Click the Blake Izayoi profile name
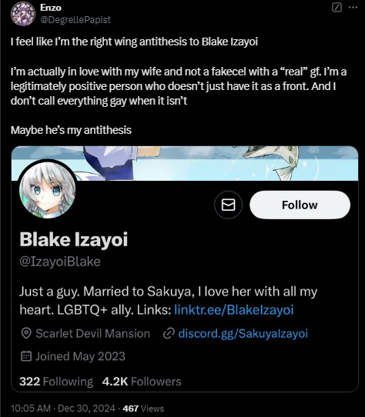Screen dimensions: 365x417 [x=73, y=239]
